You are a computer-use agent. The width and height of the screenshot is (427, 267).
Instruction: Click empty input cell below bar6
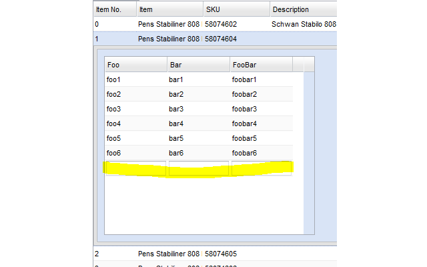198,168
